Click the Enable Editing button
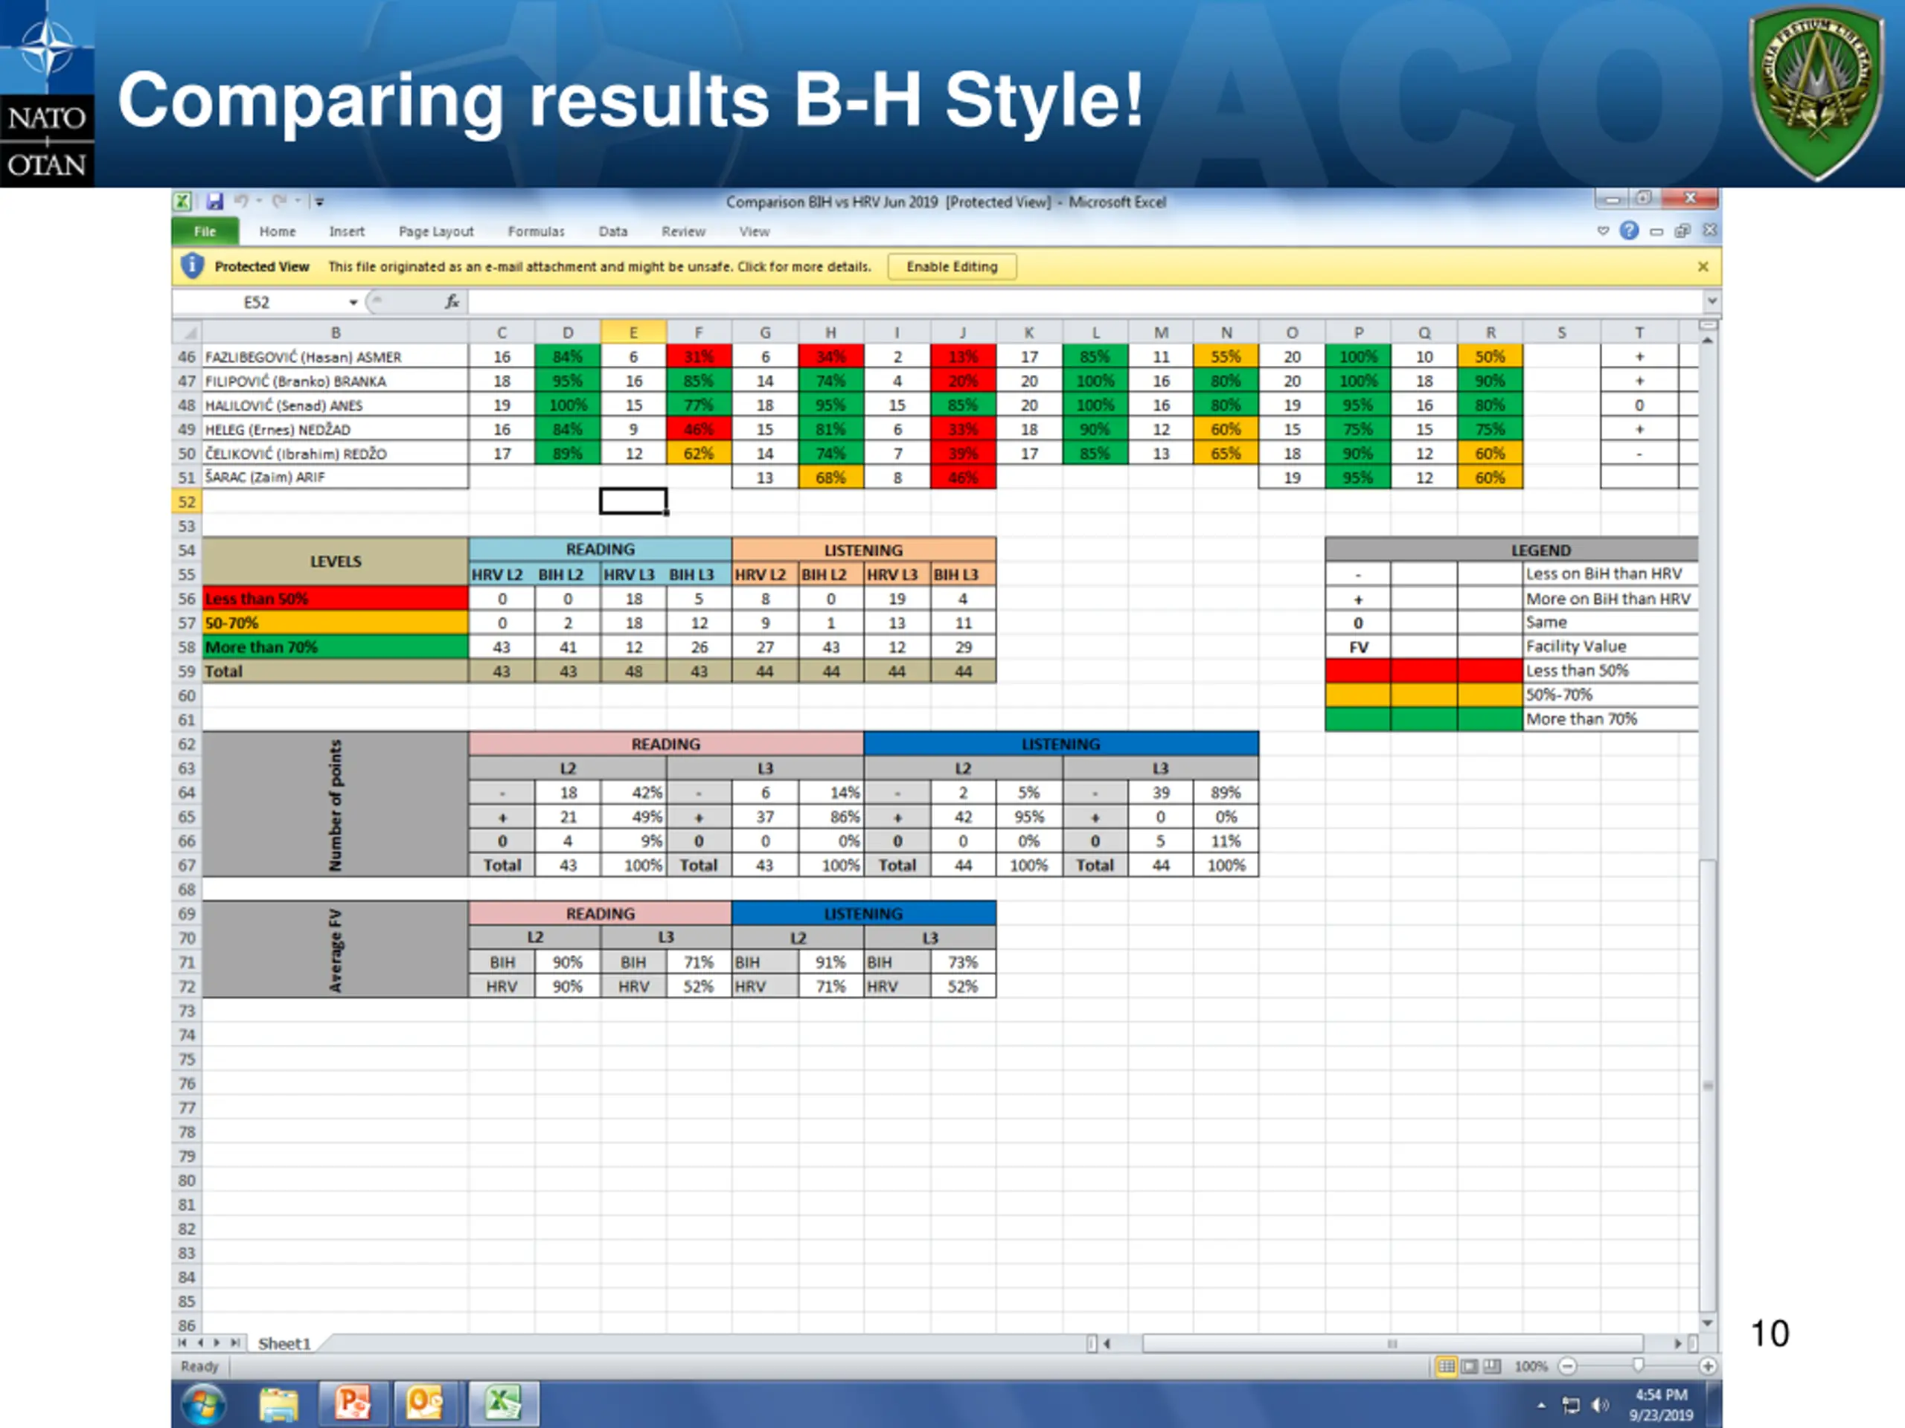The width and height of the screenshot is (1905, 1428). click(951, 267)
